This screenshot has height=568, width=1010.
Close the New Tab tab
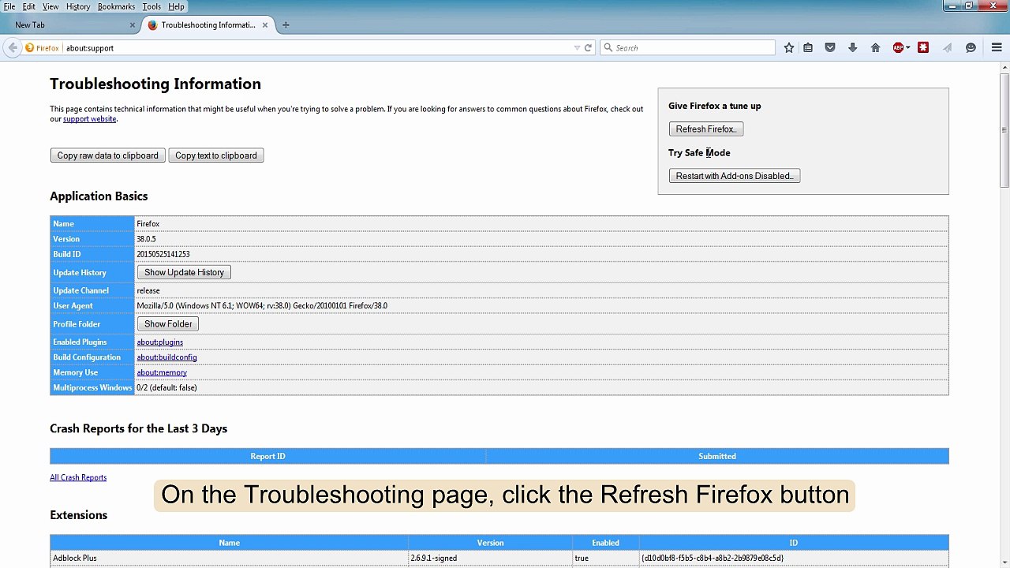[x=132, y=25]
